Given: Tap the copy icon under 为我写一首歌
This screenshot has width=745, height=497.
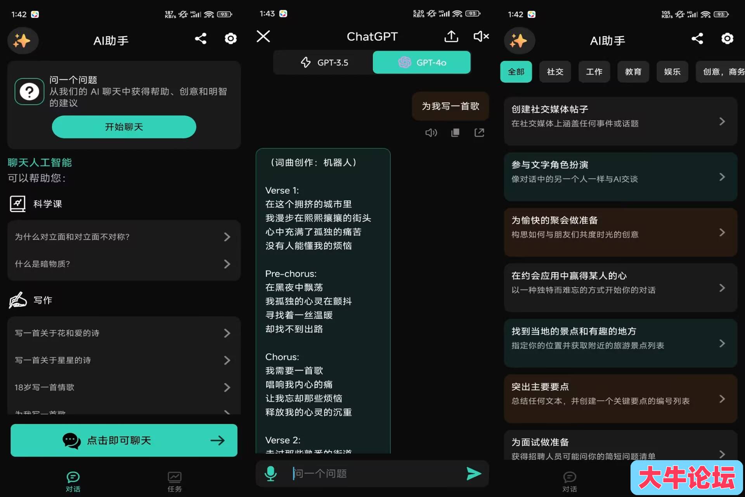Looking at the screenshot, I should click(x=455, y=133).
